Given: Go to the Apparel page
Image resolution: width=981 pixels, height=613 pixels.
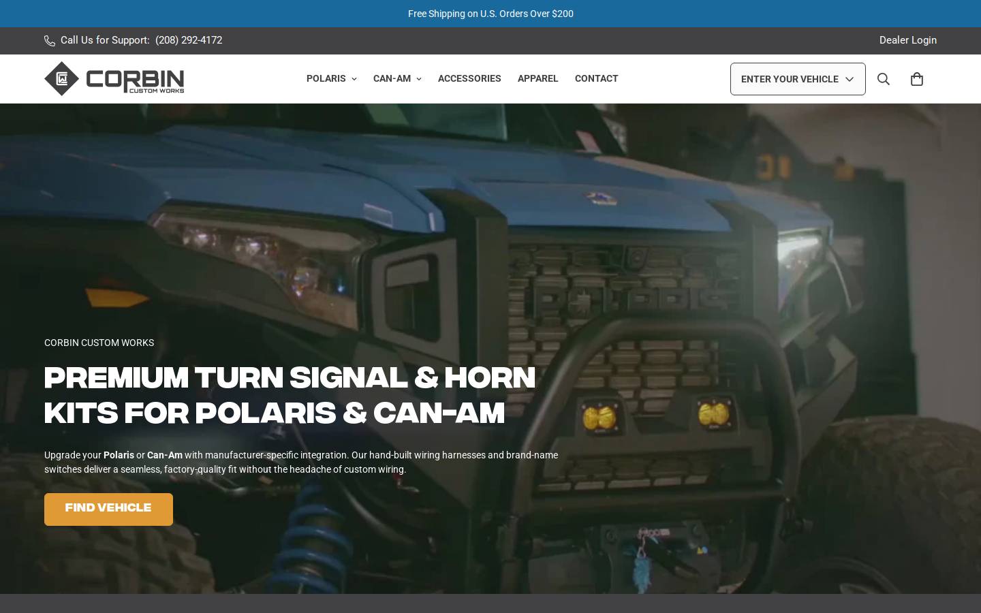Looking at the screenshot, I should [x=538, y=78].
